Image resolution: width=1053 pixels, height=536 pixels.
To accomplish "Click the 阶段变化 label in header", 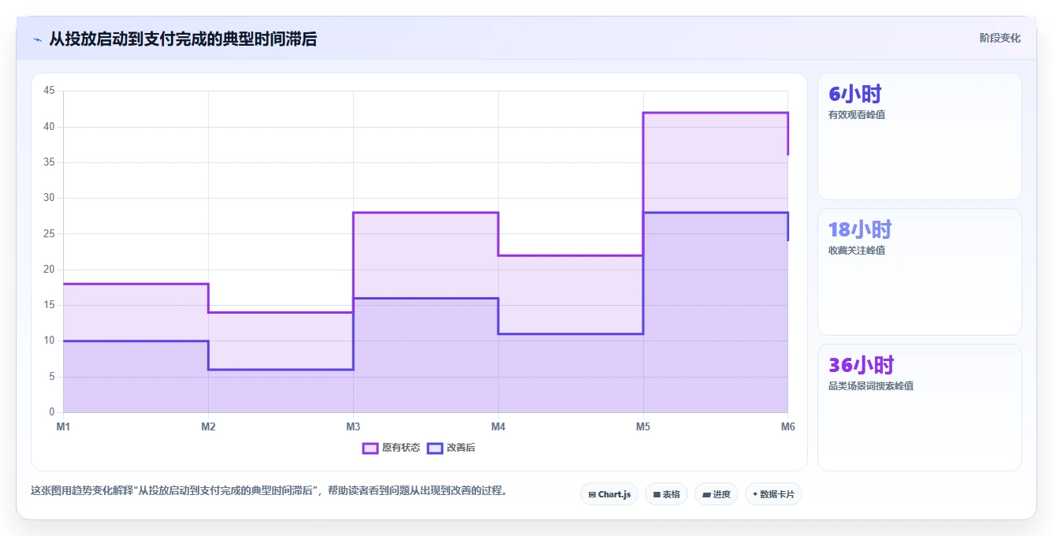I will pyautogui.click(x=999, y=38).
